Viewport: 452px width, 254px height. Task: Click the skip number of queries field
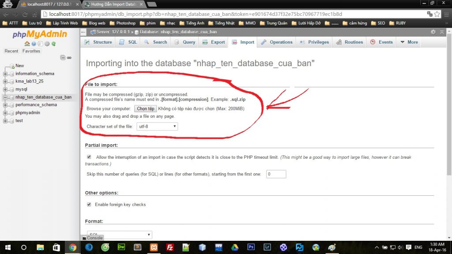(x=276, y=174)
